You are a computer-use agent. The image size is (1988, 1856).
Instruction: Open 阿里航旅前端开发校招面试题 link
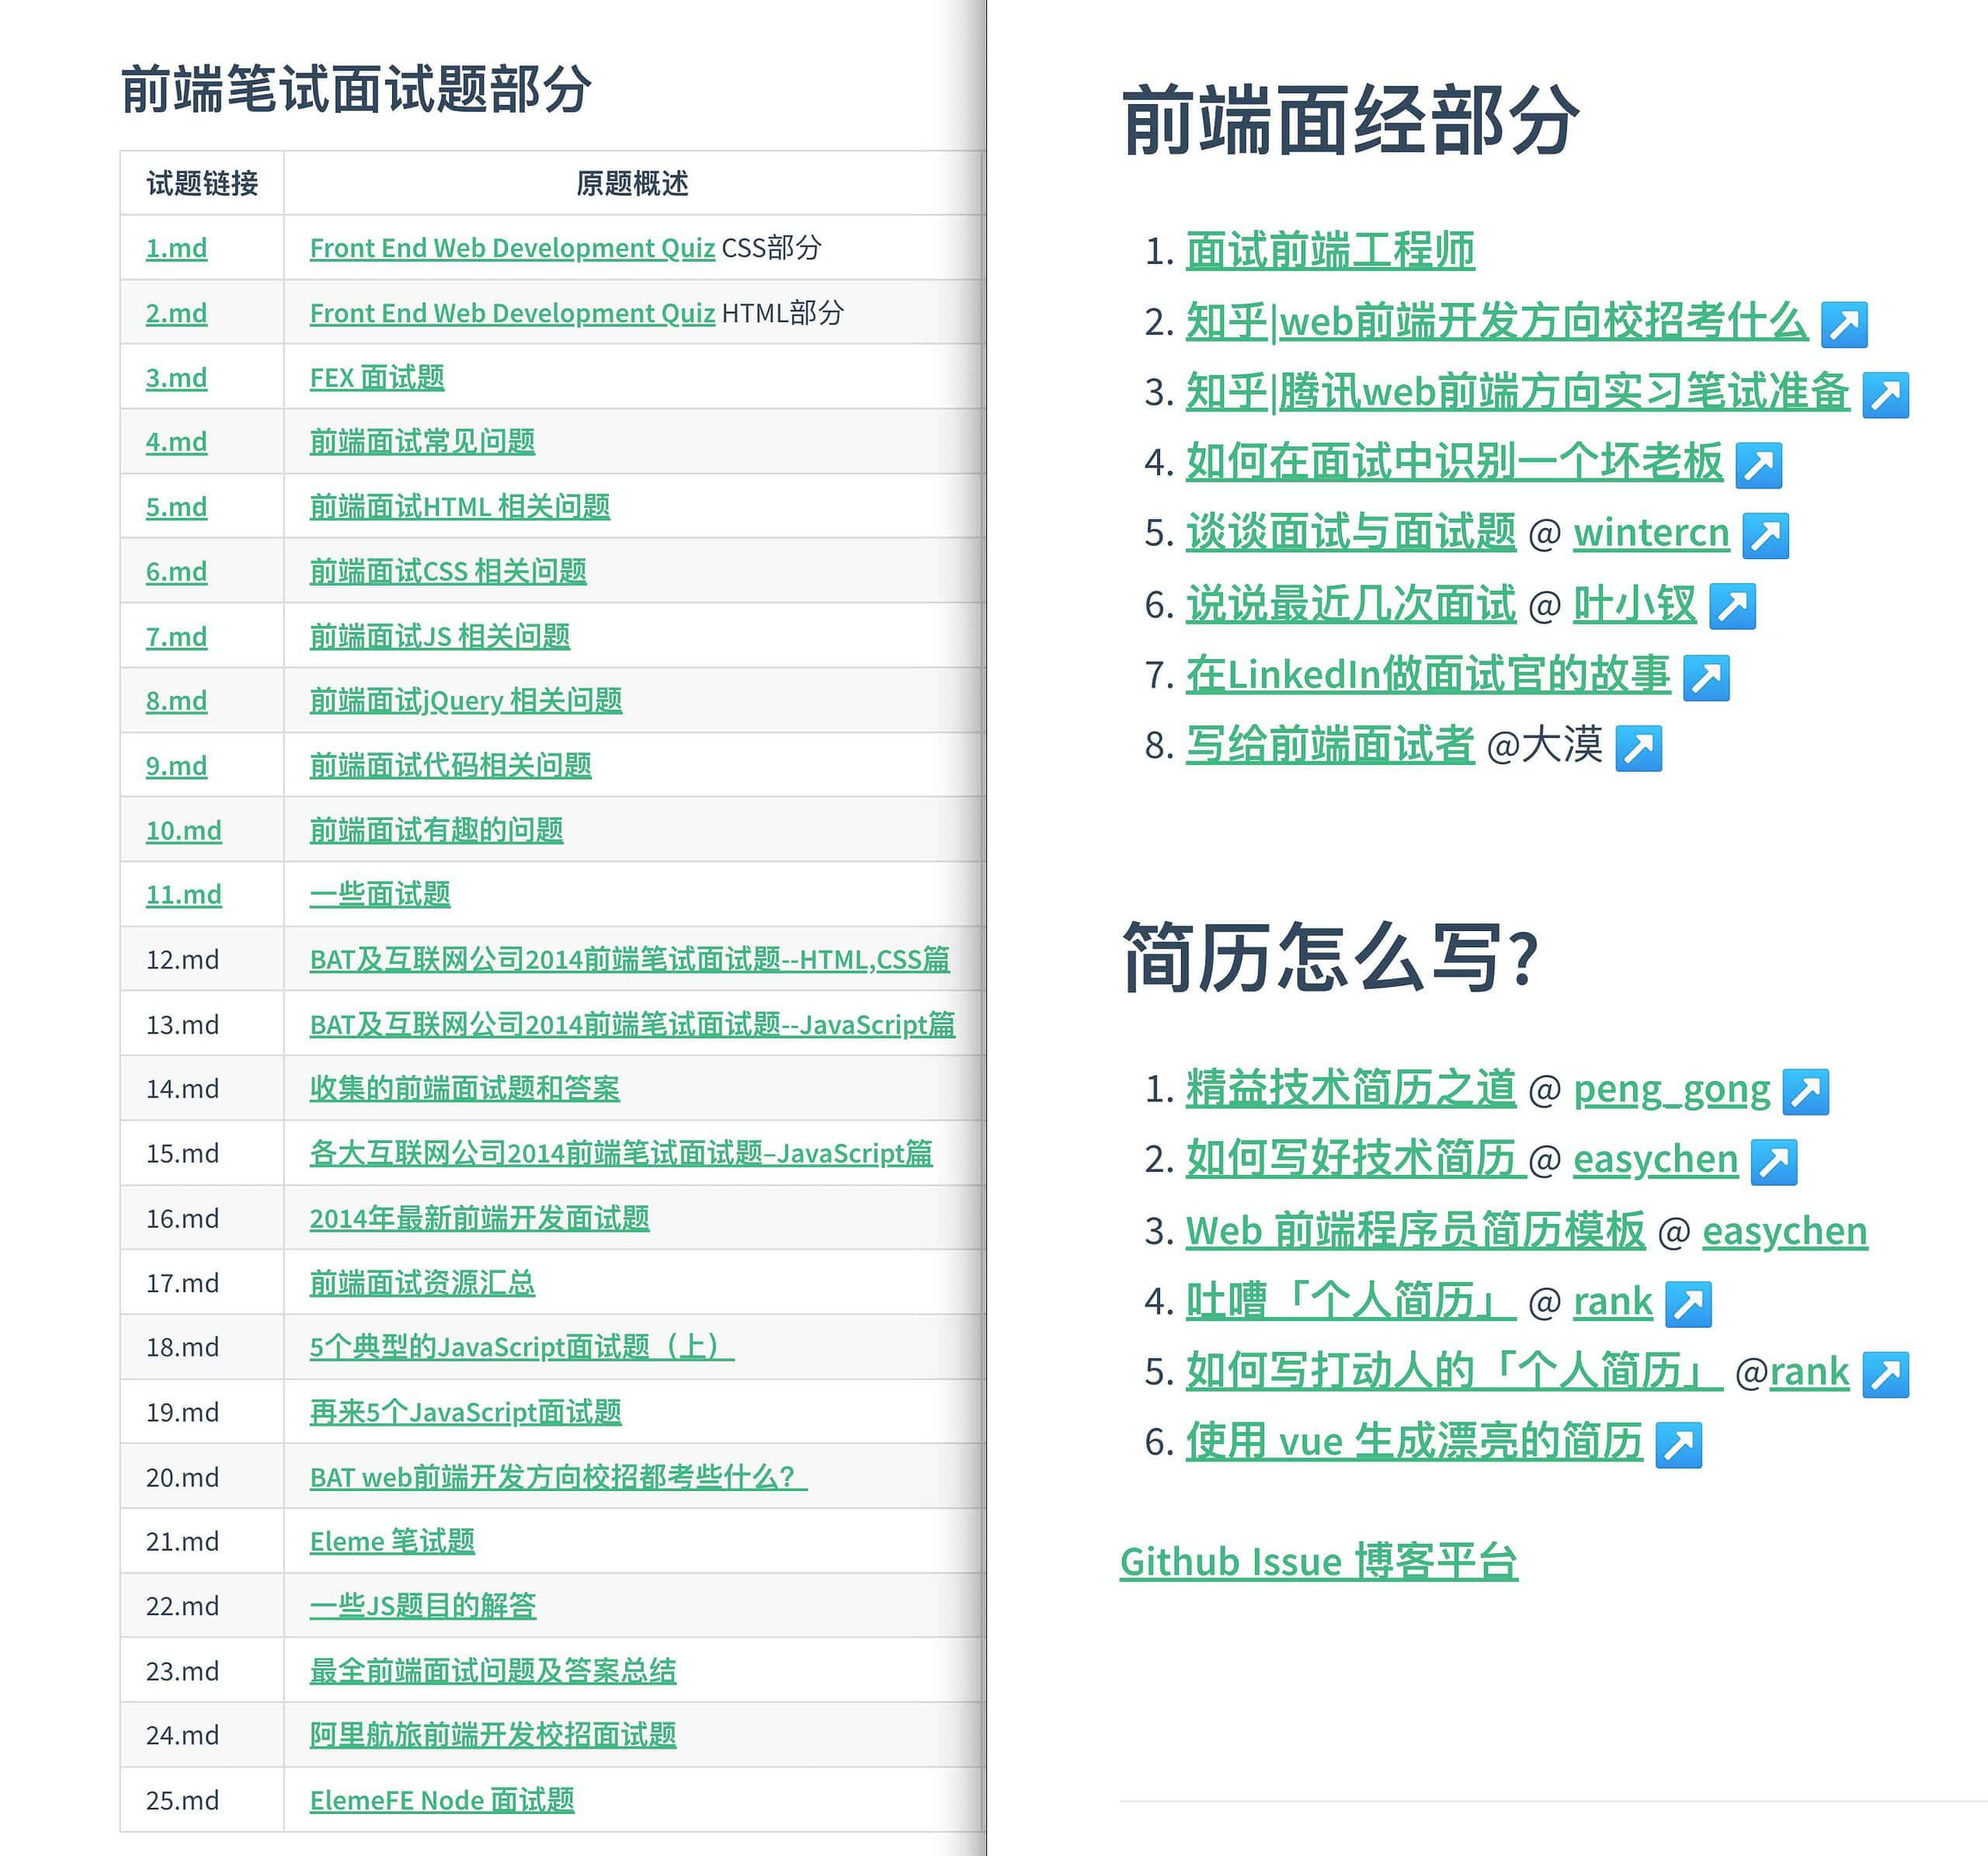pos(493,1735)
